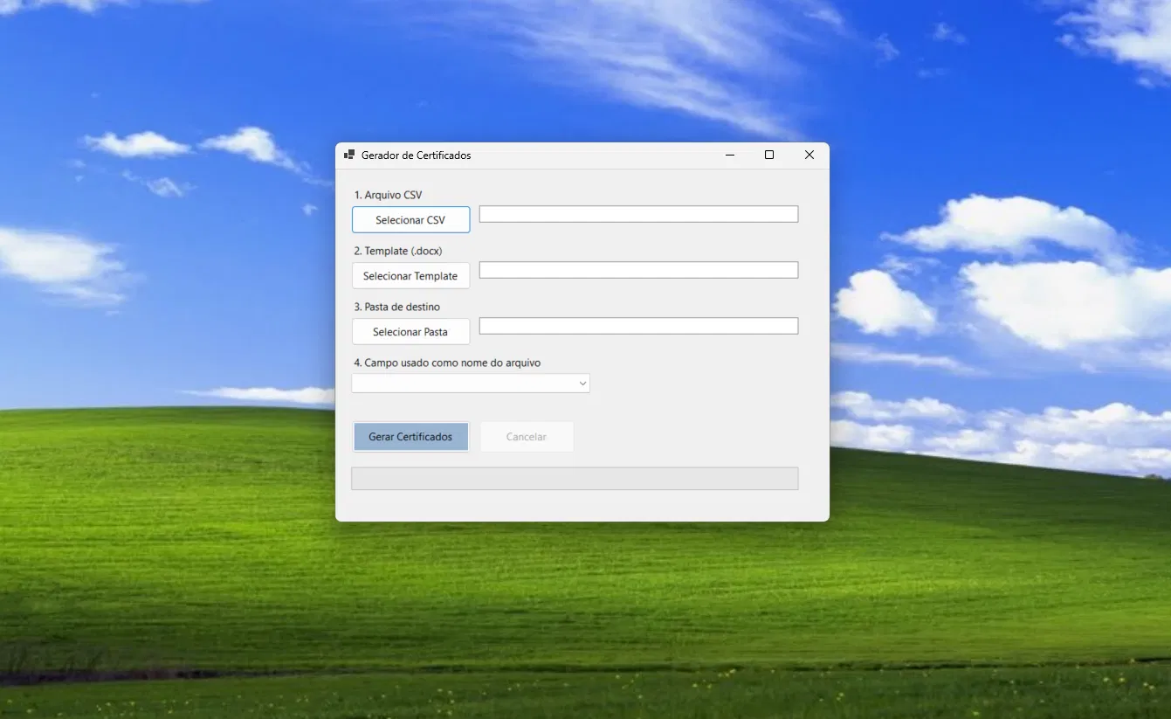Click the certificate generation progress bar
Screen dimensions: 1171x719
tap(575, 479)
